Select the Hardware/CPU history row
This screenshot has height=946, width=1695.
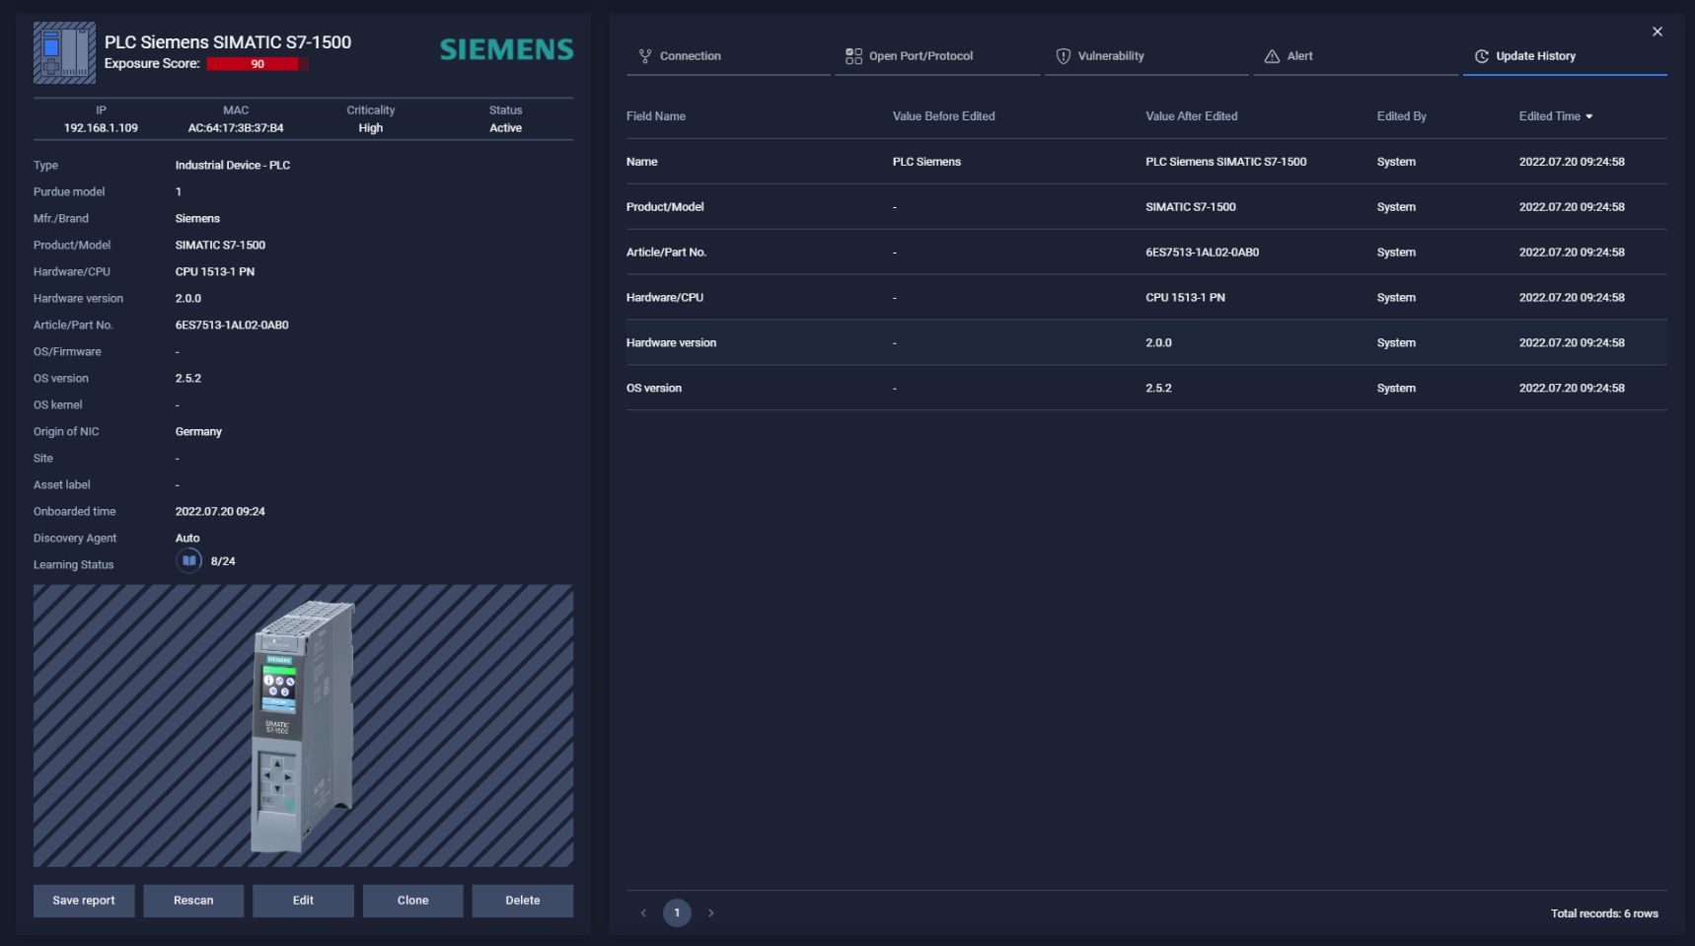(1146, 298)
